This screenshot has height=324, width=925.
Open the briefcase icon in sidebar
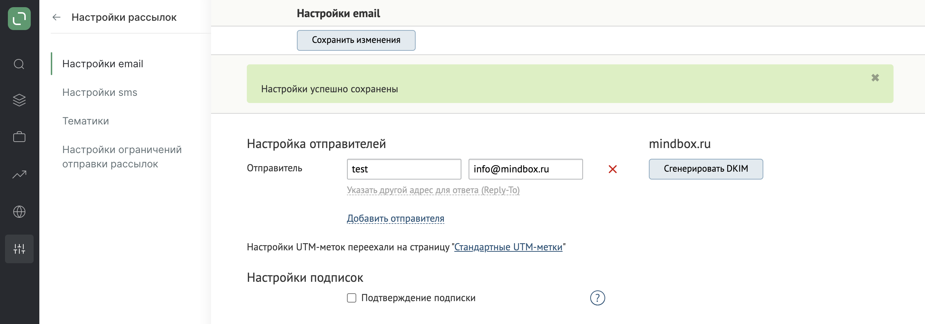tap(19, 137)
